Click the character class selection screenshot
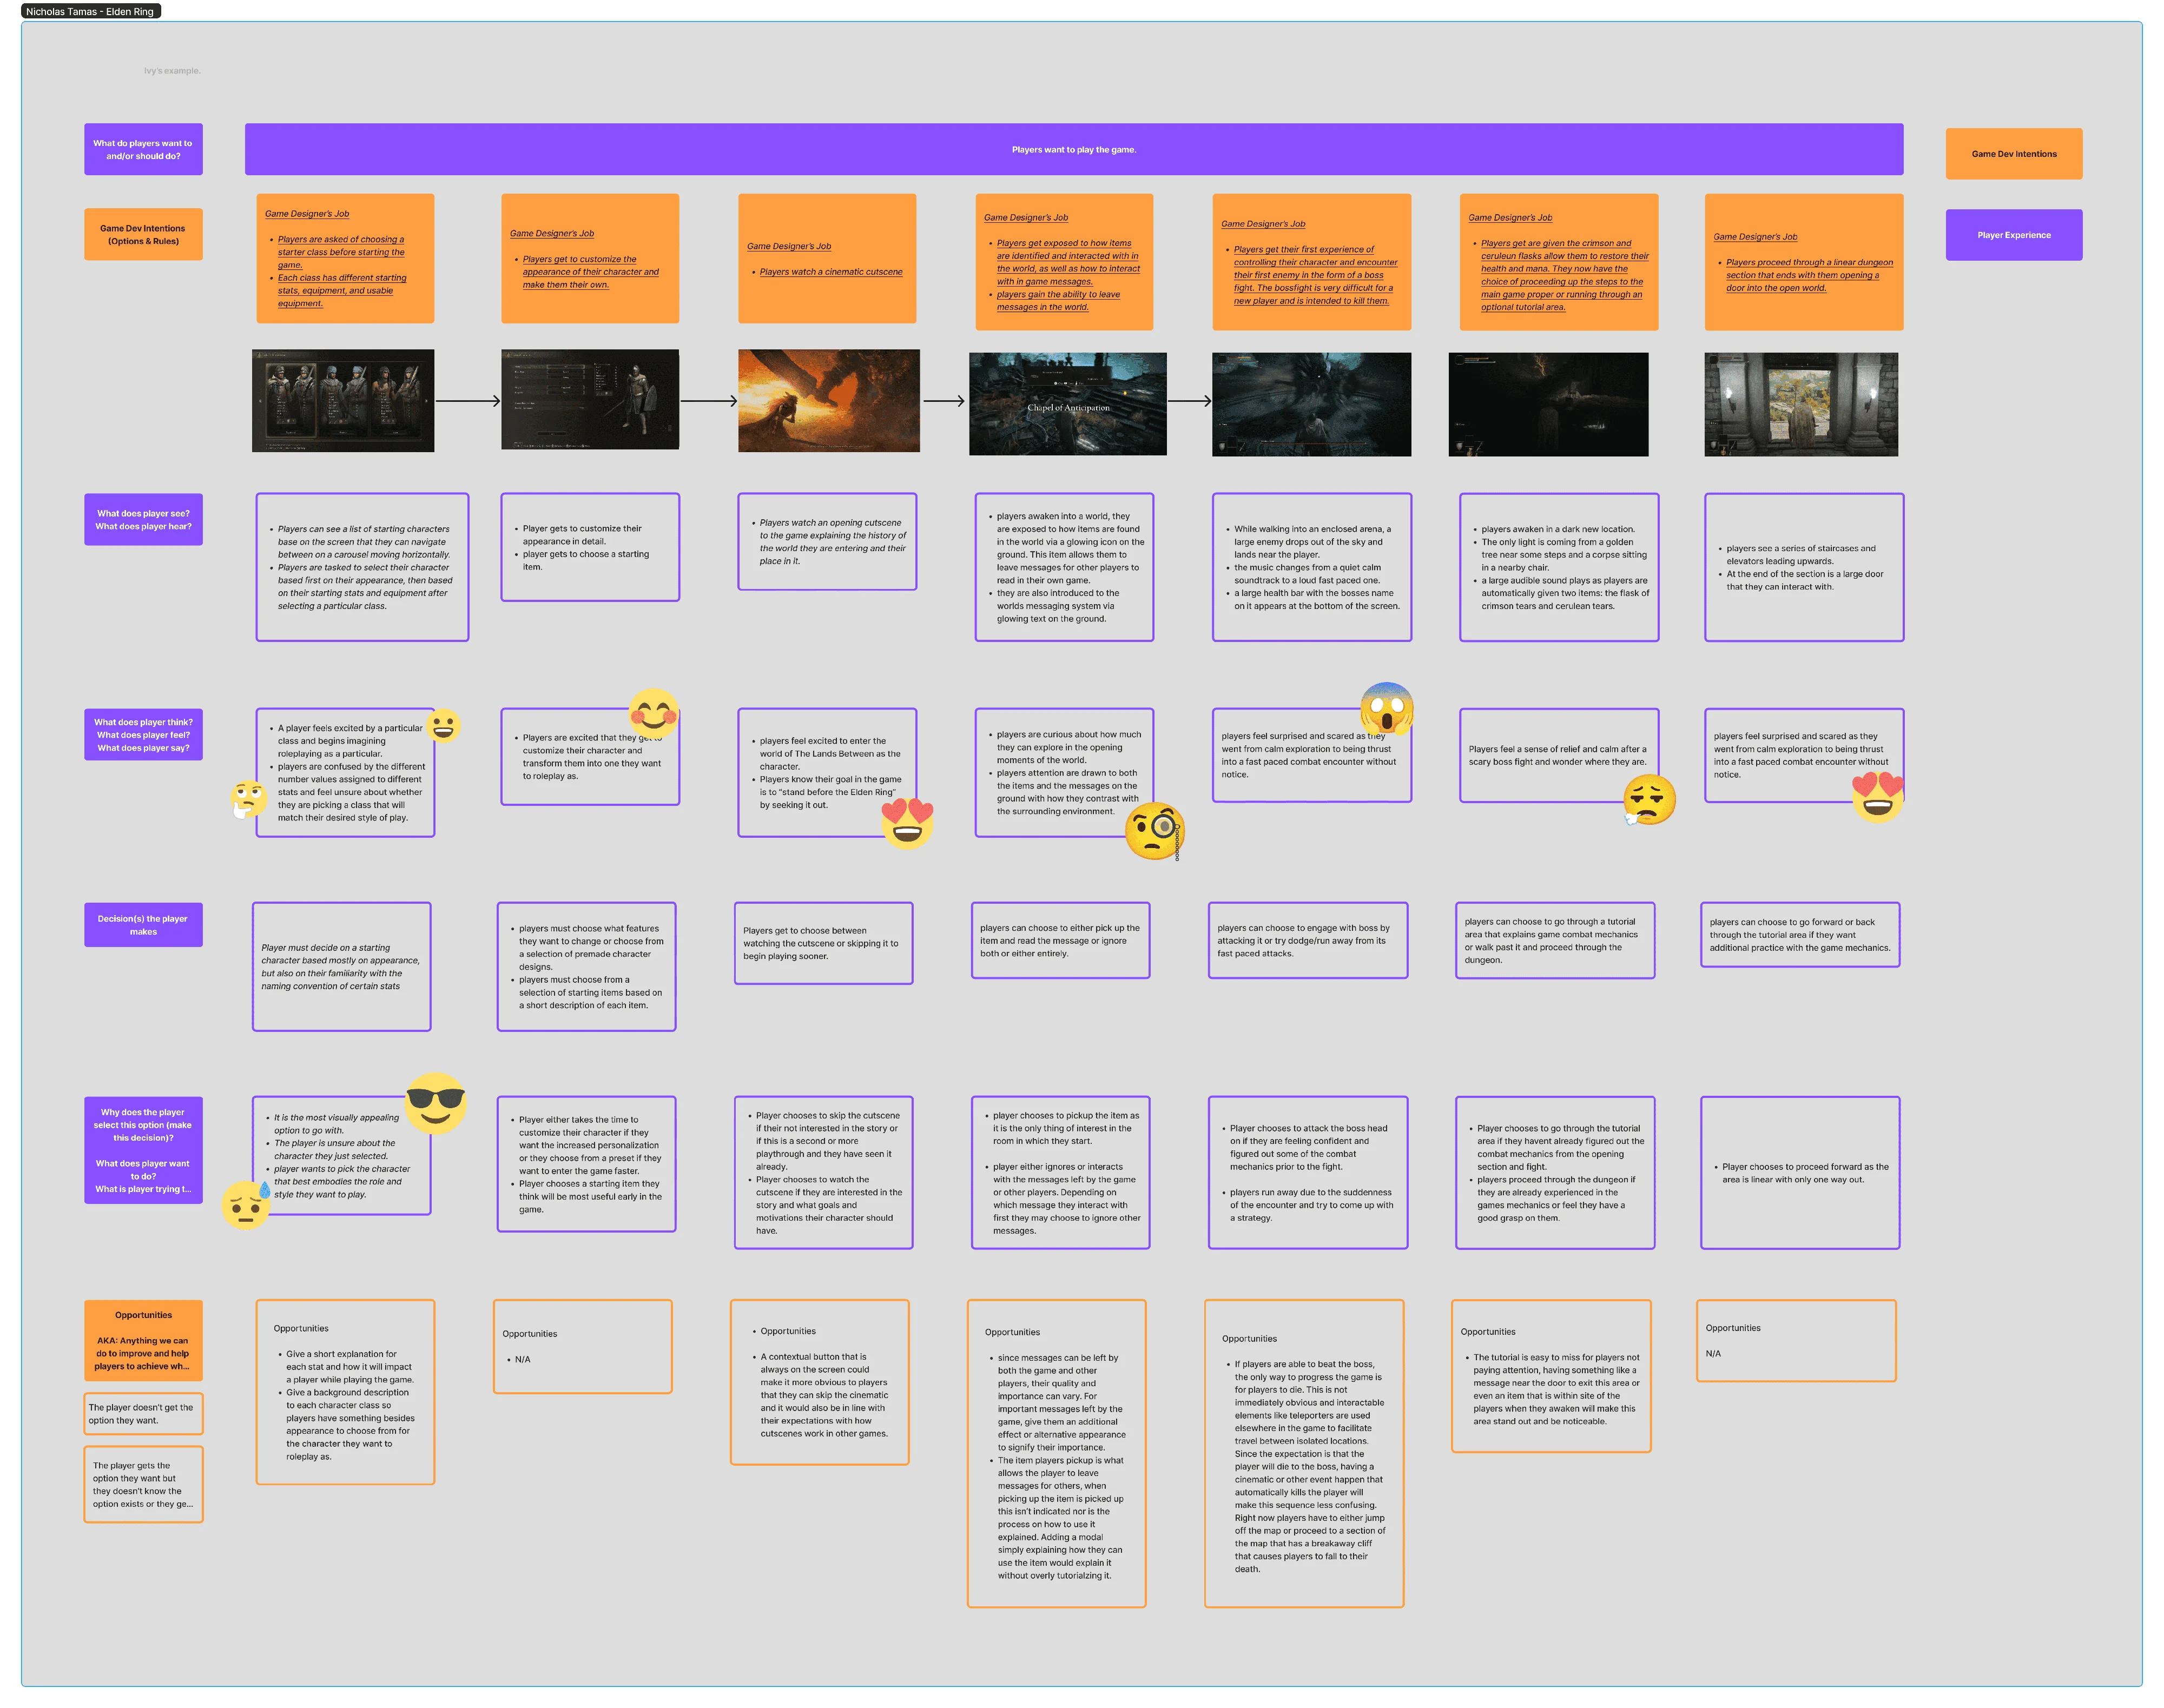This screenshot has height=1708, width=2164. (343, 400)
